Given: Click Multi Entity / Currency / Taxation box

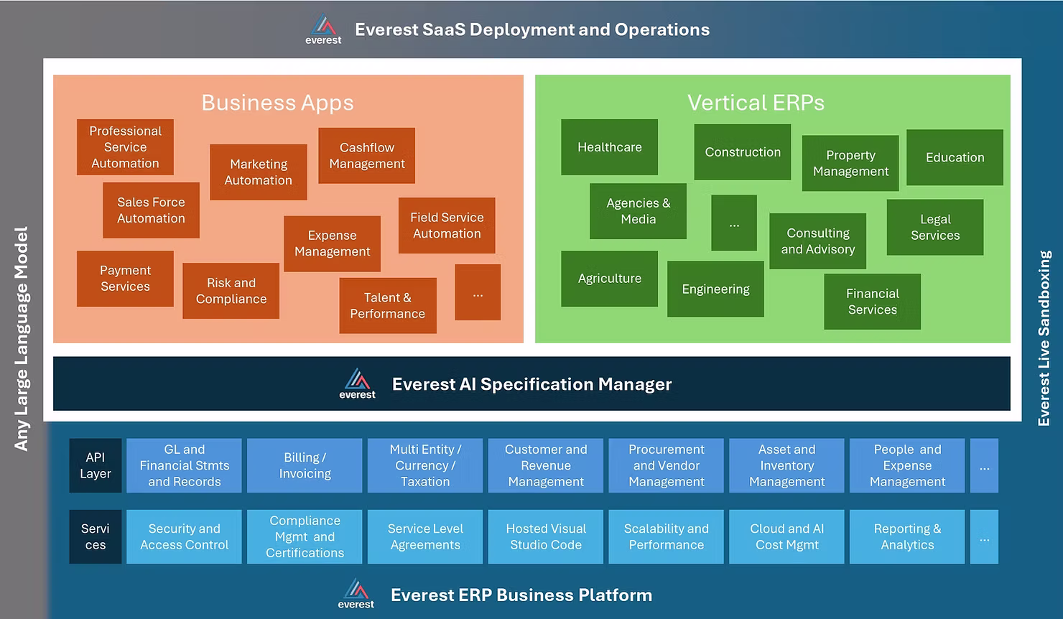Looking at the screenshot, I should (425, 465).
